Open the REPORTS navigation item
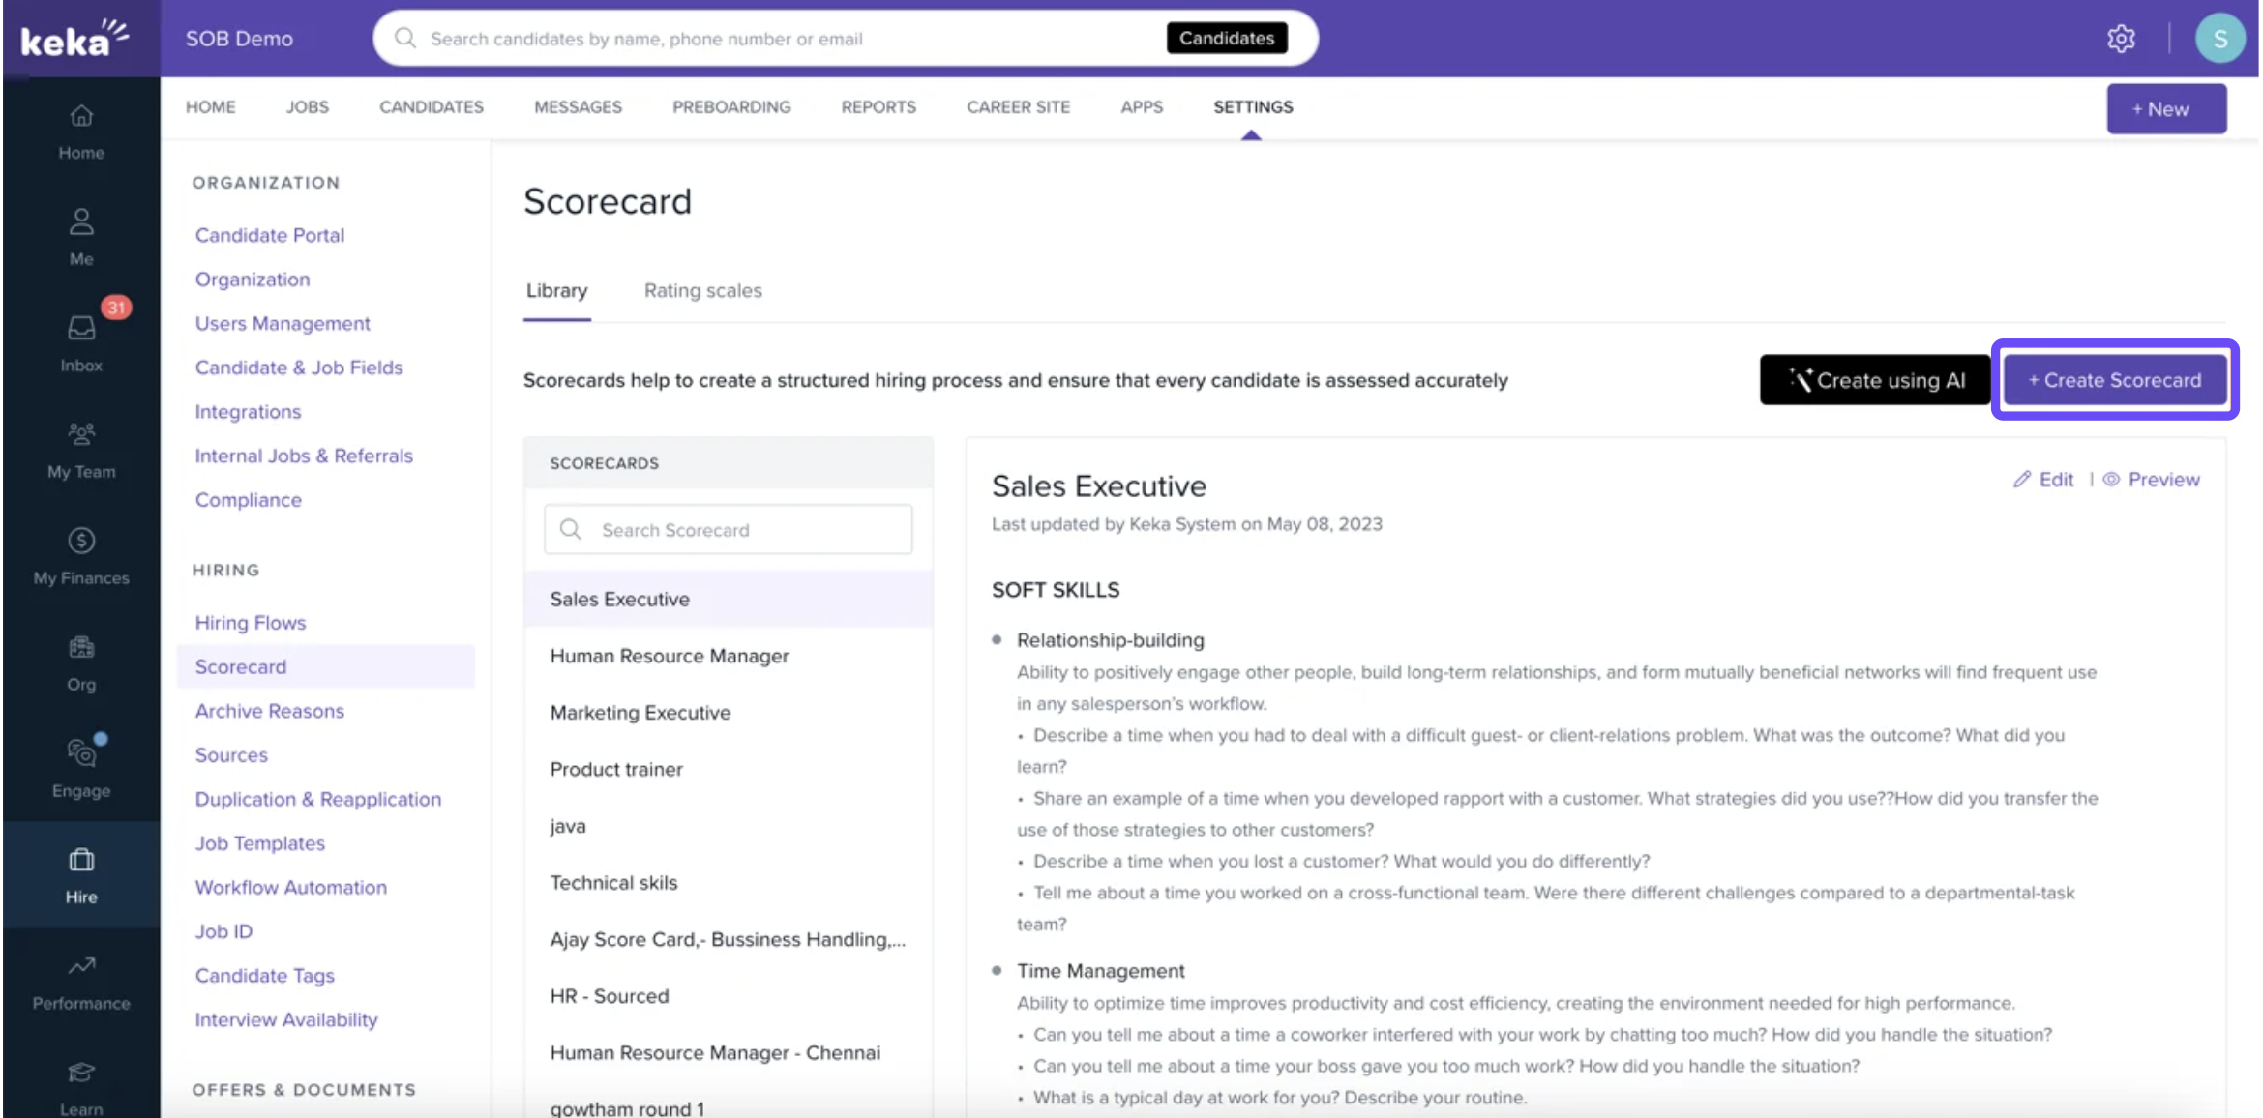2263x1118 pixels. pos(878,107)
